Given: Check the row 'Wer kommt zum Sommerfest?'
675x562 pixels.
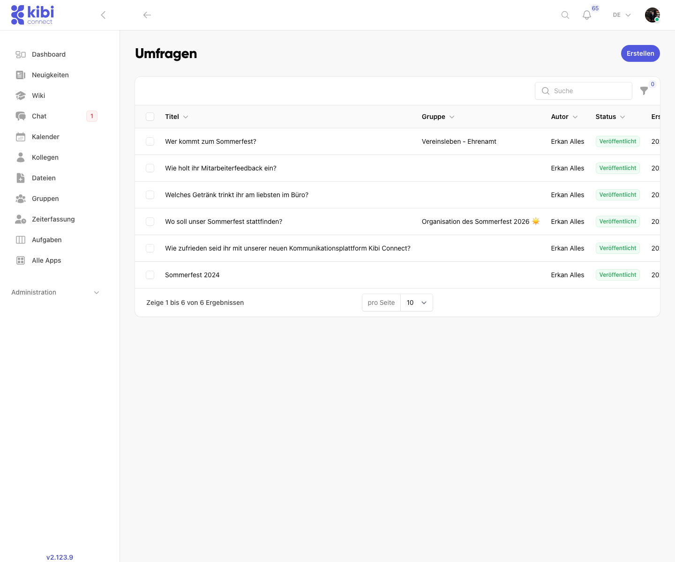Looking at the screenshot, I should coord(150,141).
